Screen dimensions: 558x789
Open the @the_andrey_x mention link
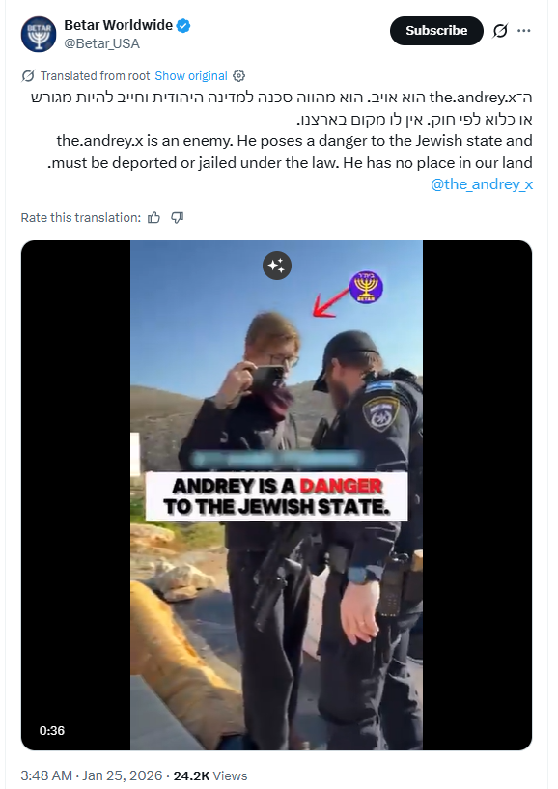[482, 184]
